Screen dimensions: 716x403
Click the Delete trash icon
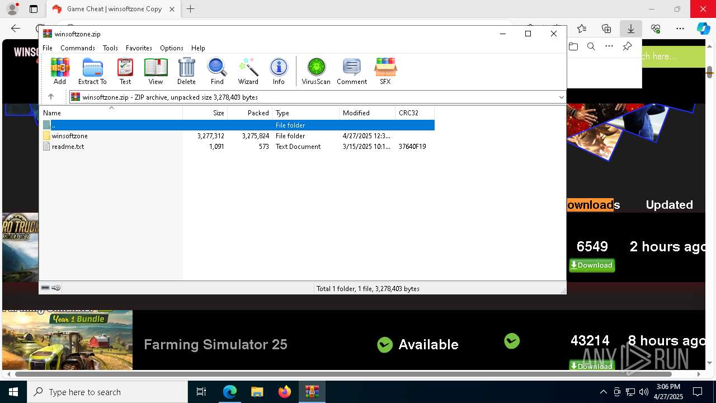pyautogui.click(x=186, y=71)
